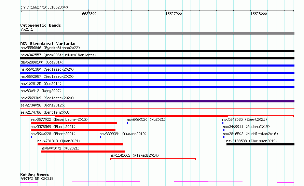Image resolution: width=304 pixels, height=186 pixels.
Task: Click the ANKMY2|NM_020319 gene label
Action: [x=37, y=178]
